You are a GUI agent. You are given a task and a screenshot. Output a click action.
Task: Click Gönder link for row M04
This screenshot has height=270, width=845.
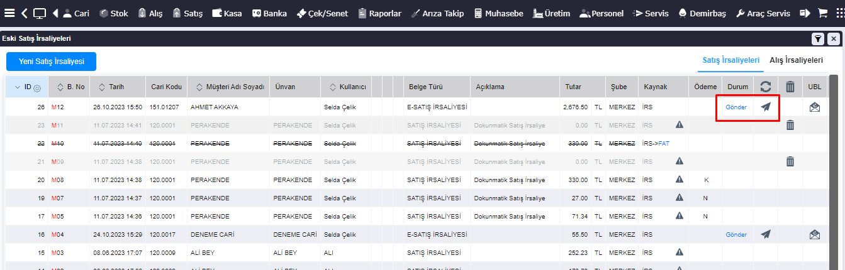736,235
